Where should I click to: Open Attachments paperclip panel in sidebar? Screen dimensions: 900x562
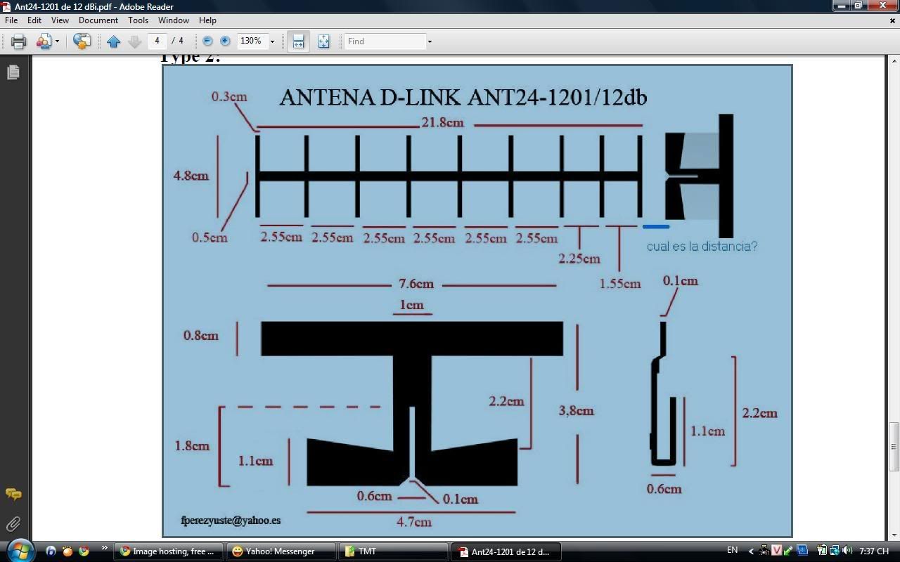[x=13, y=524]
